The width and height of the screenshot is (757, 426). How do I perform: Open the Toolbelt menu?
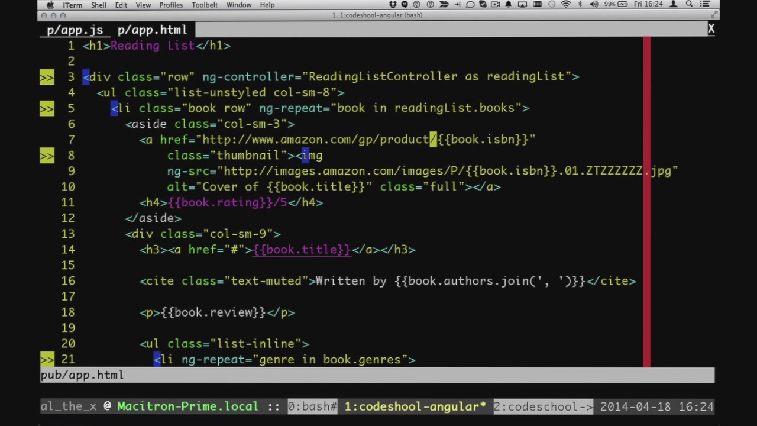205,5
